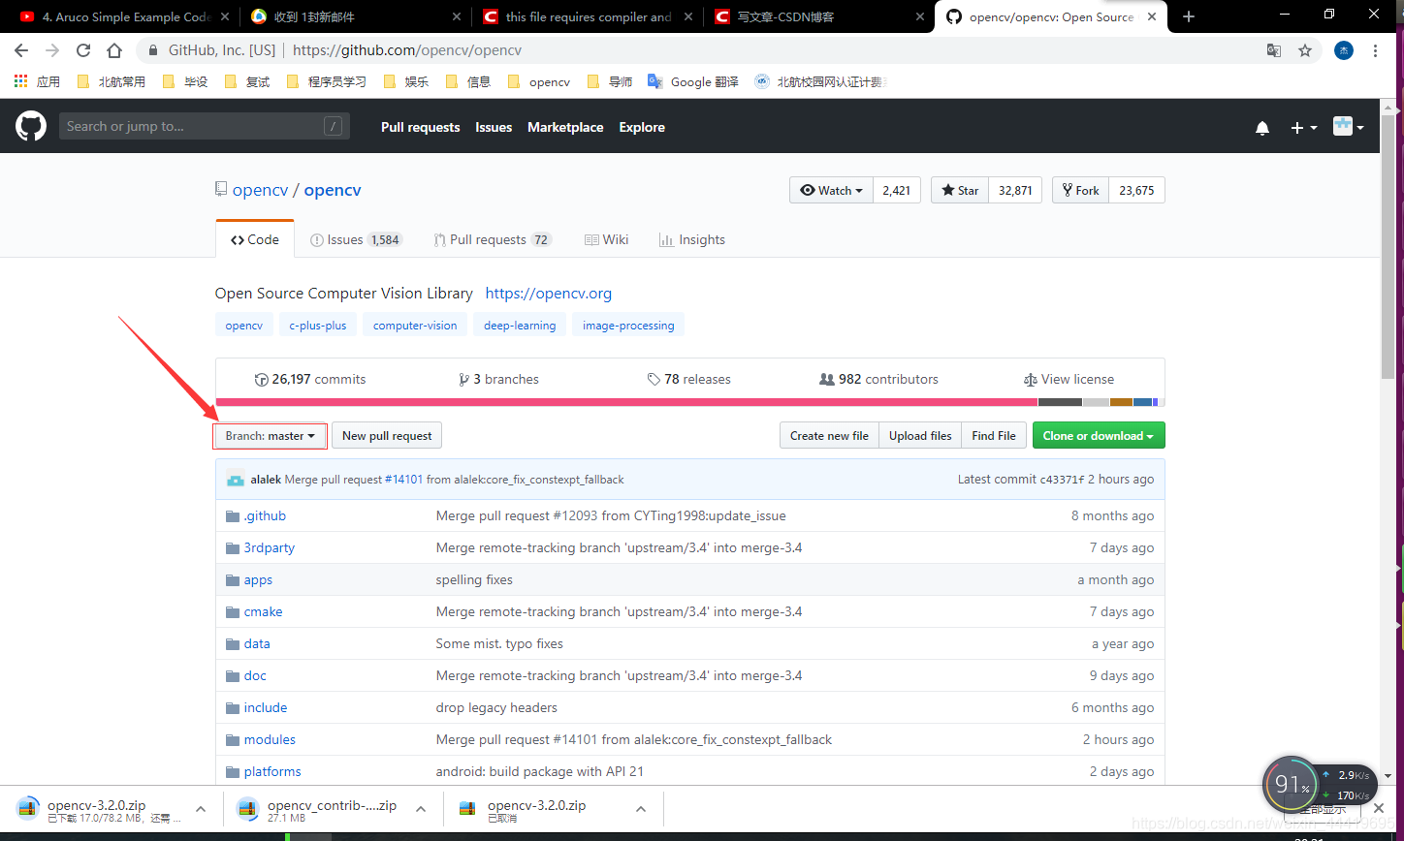Open Chrome three-dot menu

[1377, 50]
